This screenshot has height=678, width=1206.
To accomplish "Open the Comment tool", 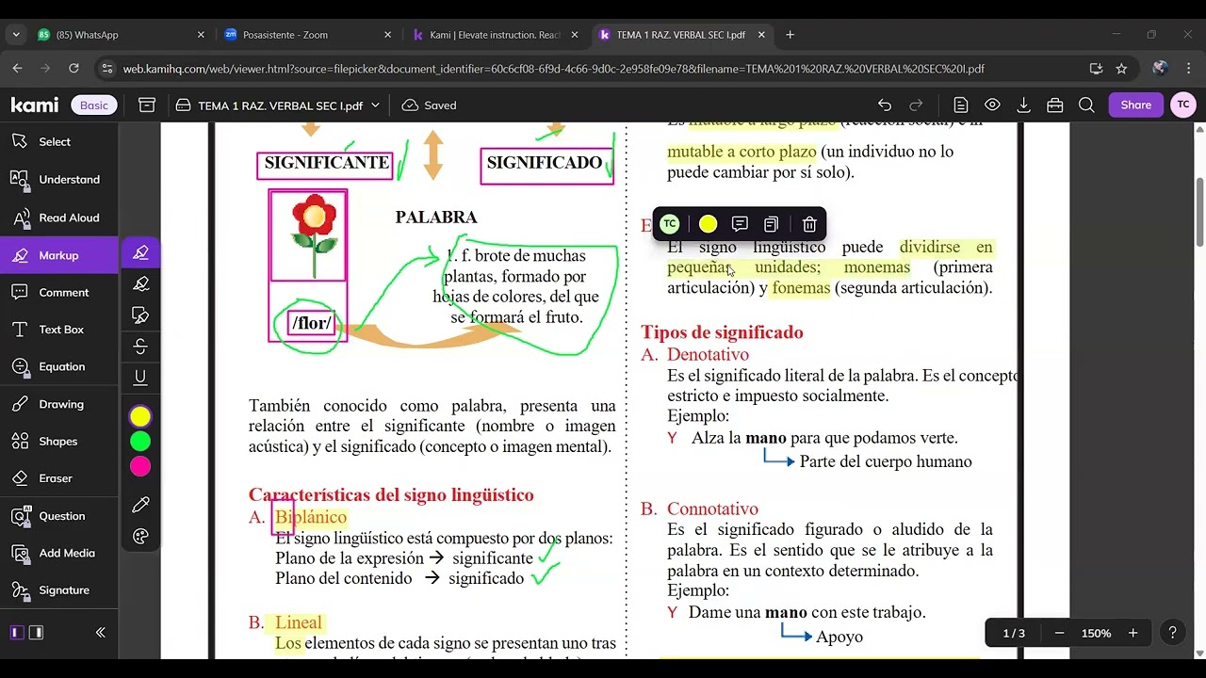I will [x=59, y=292].
